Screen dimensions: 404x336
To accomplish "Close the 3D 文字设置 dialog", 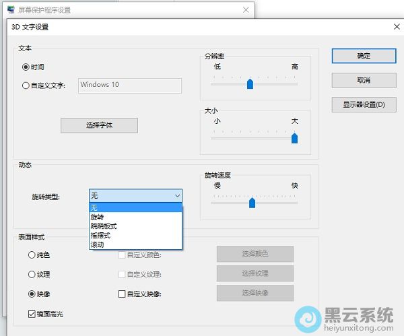I will [396, 27].
